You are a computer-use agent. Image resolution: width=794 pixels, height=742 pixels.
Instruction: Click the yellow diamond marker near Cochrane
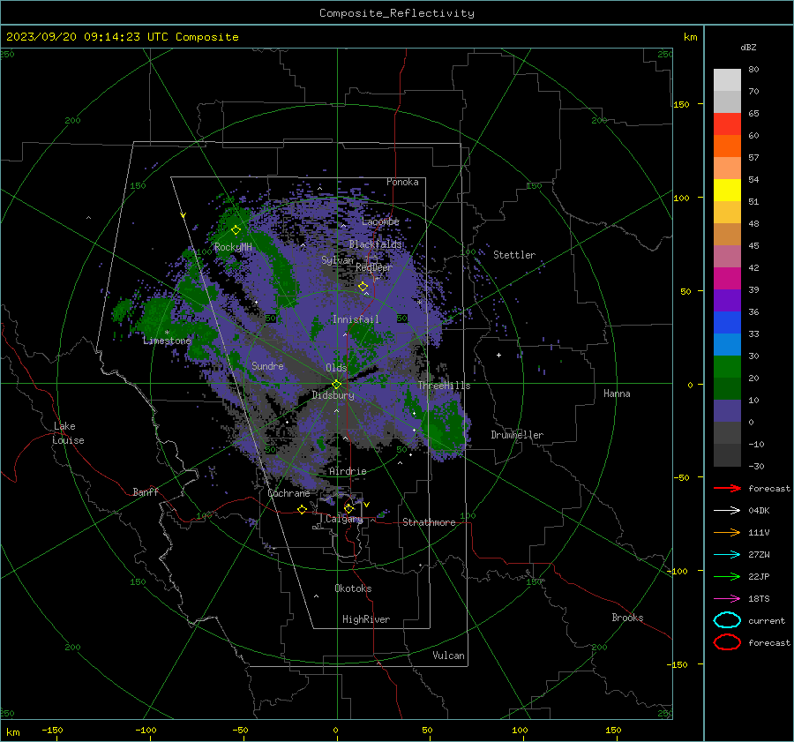(x=303, y=509)
